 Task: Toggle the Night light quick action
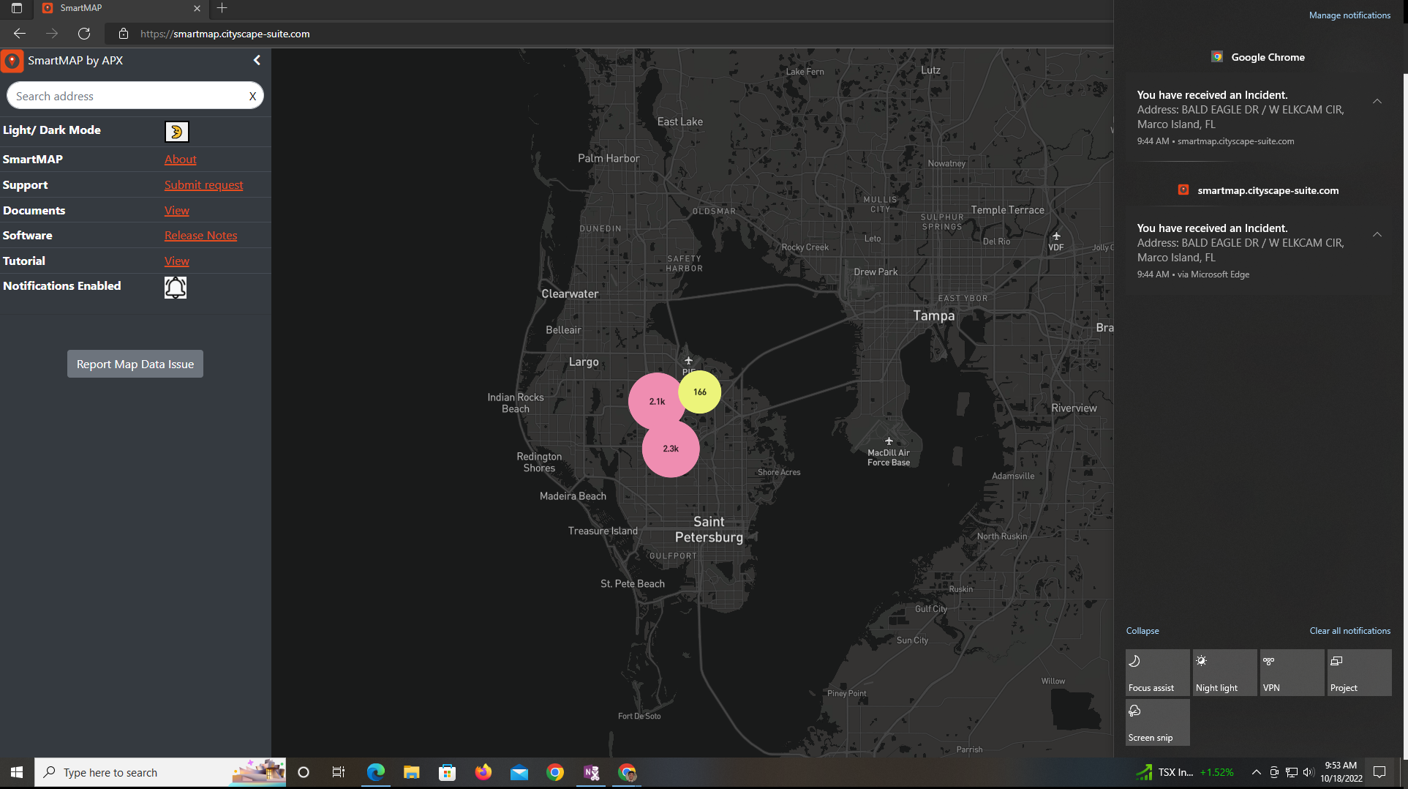[x=1224, y=673]
